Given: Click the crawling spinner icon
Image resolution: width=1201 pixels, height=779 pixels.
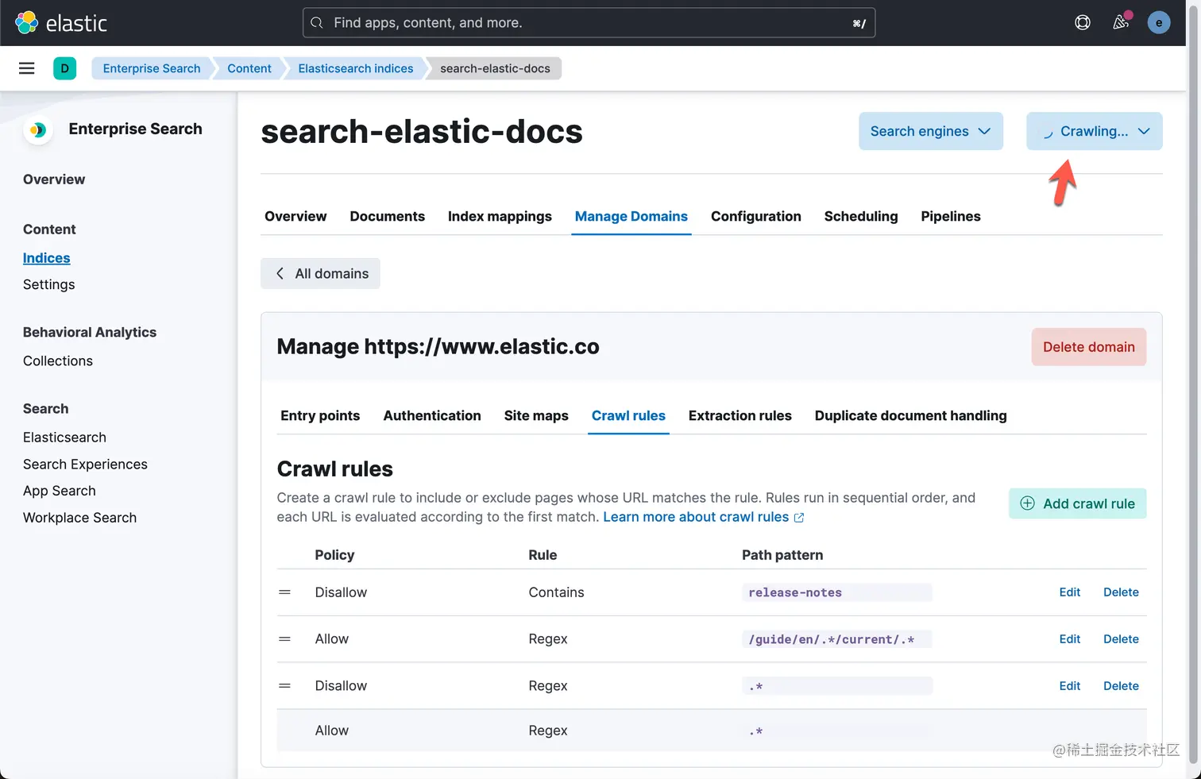Looking at the screenshot, I should (1048, 132).
